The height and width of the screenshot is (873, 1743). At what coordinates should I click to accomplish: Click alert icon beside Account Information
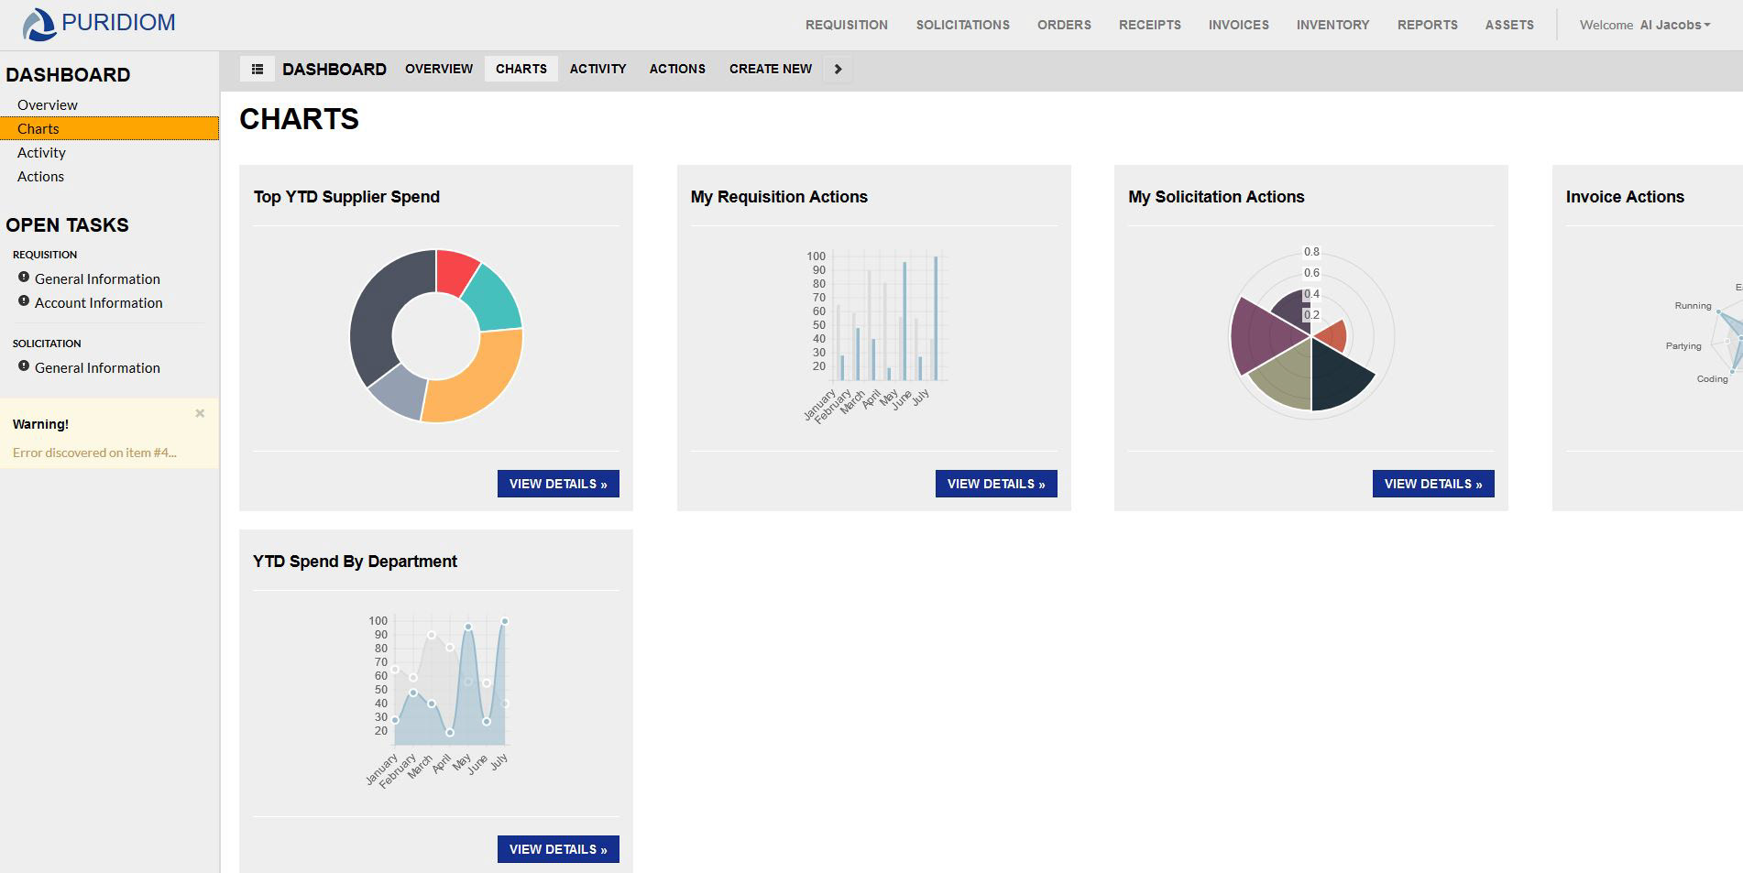24,301
